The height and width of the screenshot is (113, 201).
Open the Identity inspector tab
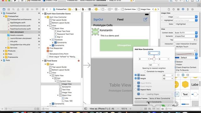pyautogui.click(x=178, y=9)
